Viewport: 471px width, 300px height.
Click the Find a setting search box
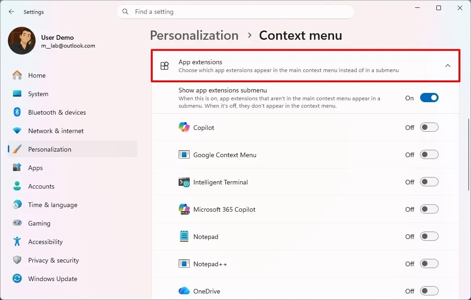pyautogui.click(x=235, y=12)
